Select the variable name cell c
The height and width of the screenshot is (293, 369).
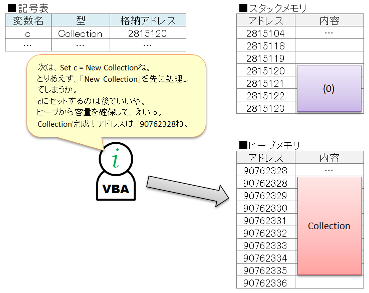tap(28, 32)
